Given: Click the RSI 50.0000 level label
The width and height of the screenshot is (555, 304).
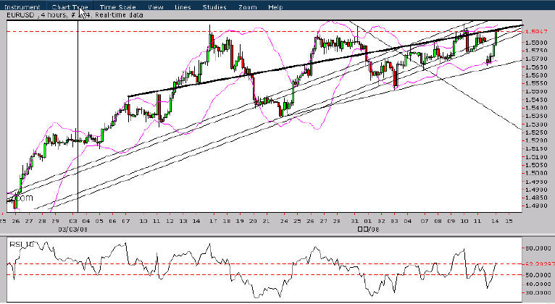Looking at the screenshot, I should point(538,275).
